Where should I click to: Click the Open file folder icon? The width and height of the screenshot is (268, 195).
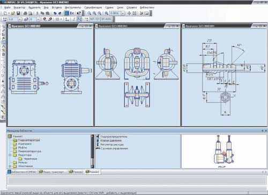13,13
